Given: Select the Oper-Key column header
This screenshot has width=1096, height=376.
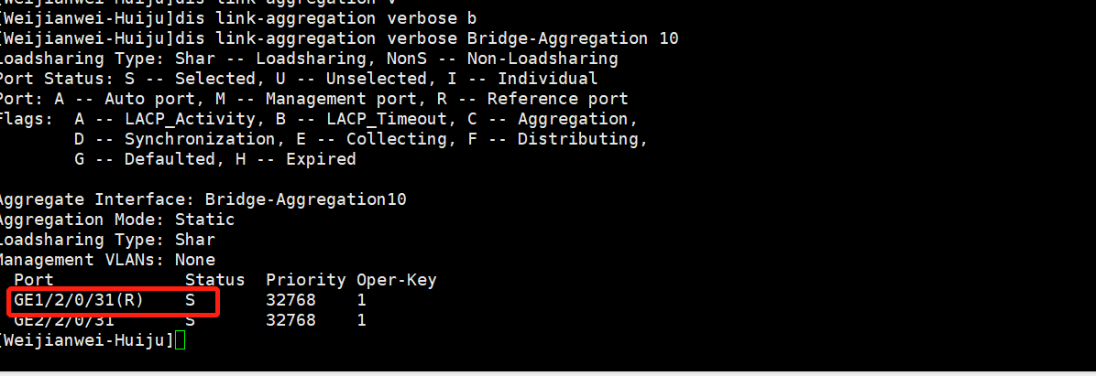Looking at the screenshot, I should click(396, 280).
